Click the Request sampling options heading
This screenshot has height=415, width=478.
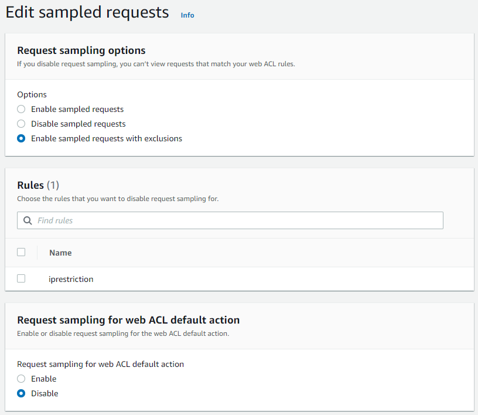tap(81, 50)
